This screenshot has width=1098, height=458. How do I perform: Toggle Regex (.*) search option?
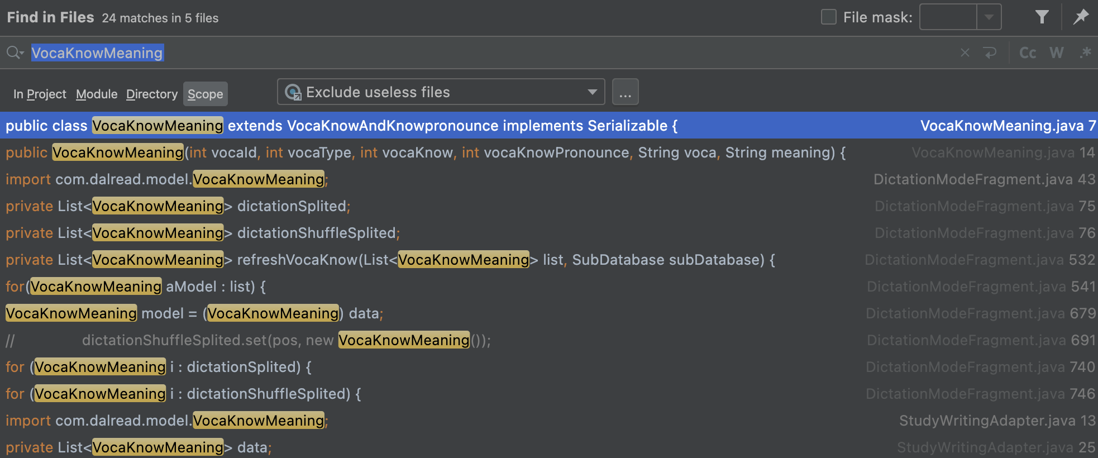pyautogui.click(x=1085, y=53)
